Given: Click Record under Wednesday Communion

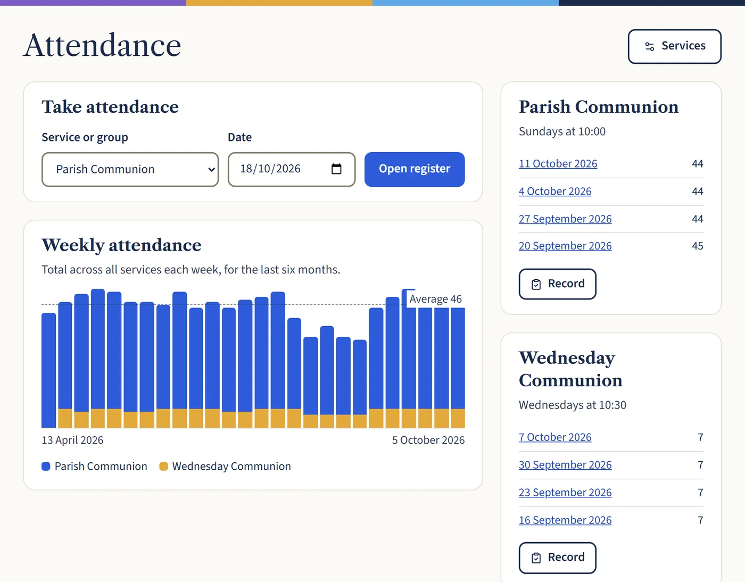Looking at the screenshot, I should pos(557,558).
